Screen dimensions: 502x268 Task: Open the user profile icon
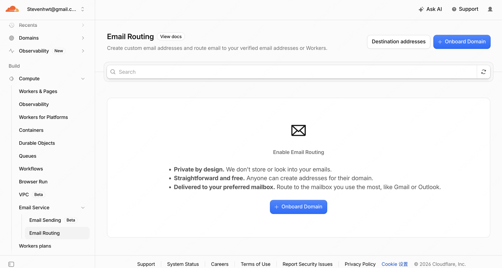point(490,9)
